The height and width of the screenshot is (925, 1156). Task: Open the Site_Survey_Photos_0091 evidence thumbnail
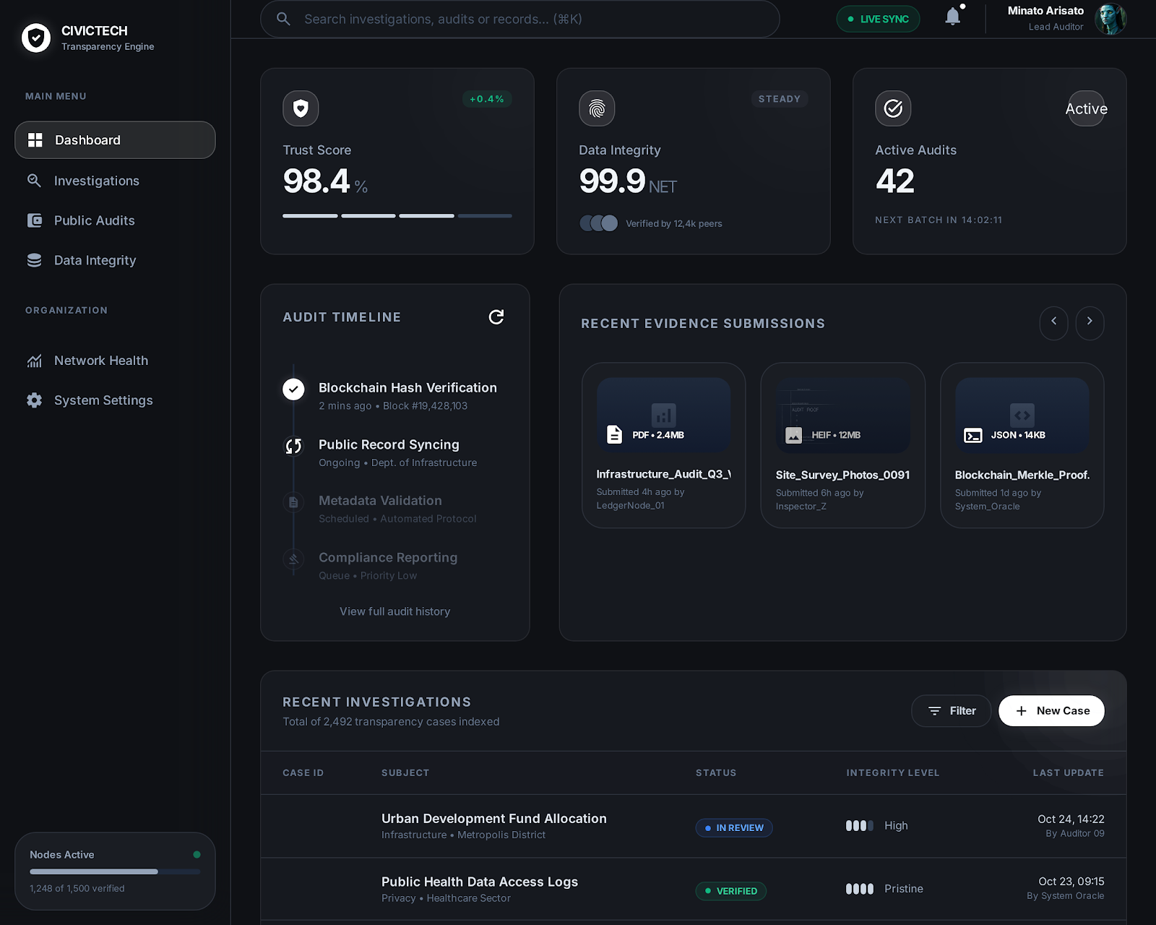click(x=842, y=416)
